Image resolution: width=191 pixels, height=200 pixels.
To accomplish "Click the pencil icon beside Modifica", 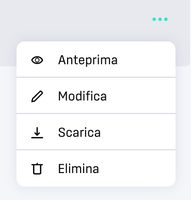I will (x=37, y=96).
